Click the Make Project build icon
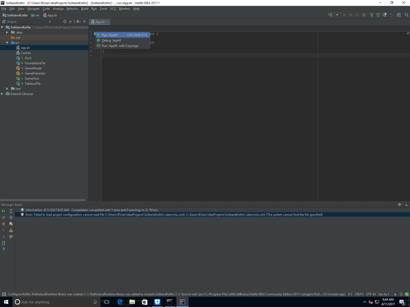The image size is (410, 307). (330, 15)
